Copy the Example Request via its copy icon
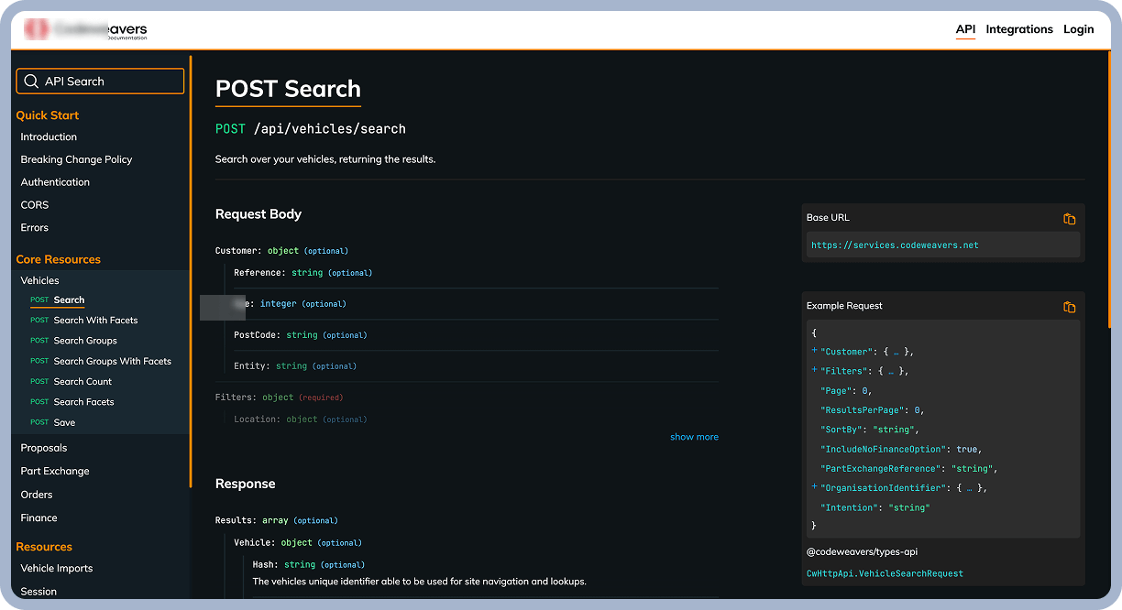The image size is (1122, 610). coord(1069,307)
